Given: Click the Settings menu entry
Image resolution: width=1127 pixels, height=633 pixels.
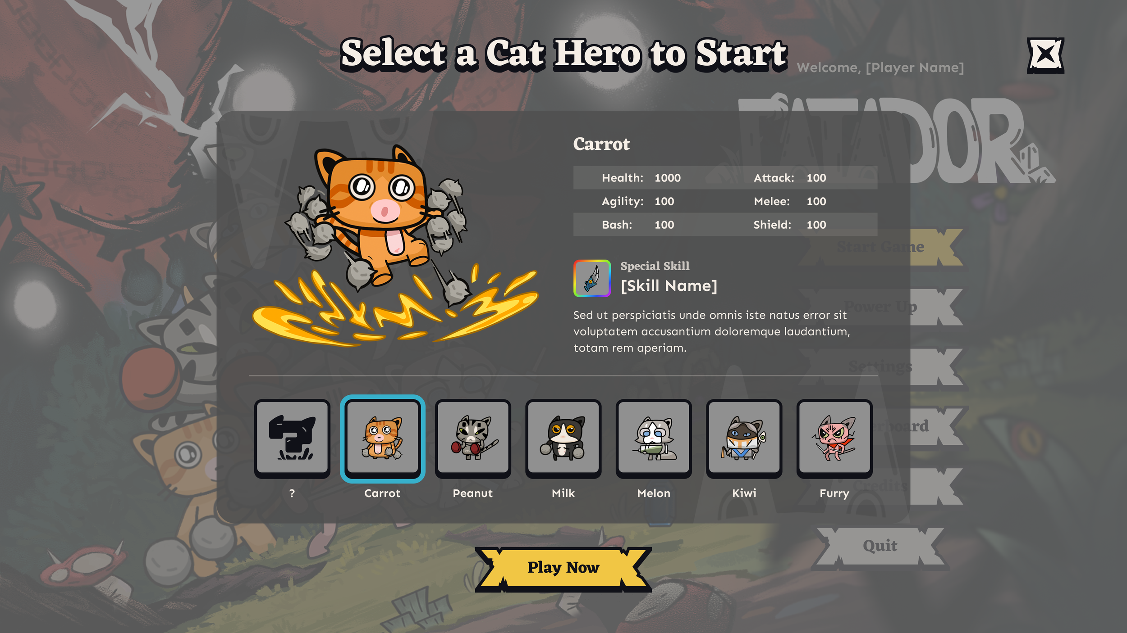Looking at the screenshot, I should (x=880, y=367).
